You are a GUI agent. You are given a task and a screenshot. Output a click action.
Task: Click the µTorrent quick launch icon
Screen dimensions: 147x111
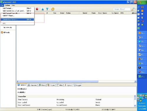click(138, 28)
